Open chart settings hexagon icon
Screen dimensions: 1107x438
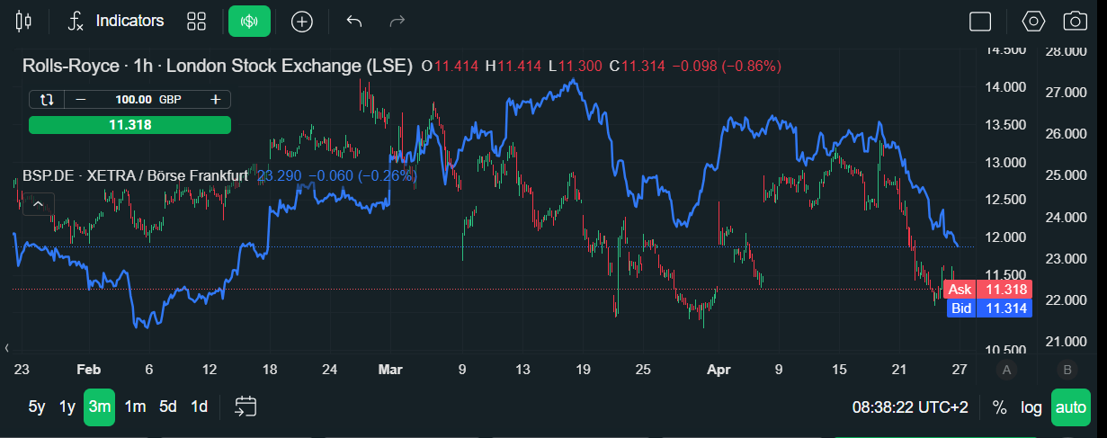1033,21
